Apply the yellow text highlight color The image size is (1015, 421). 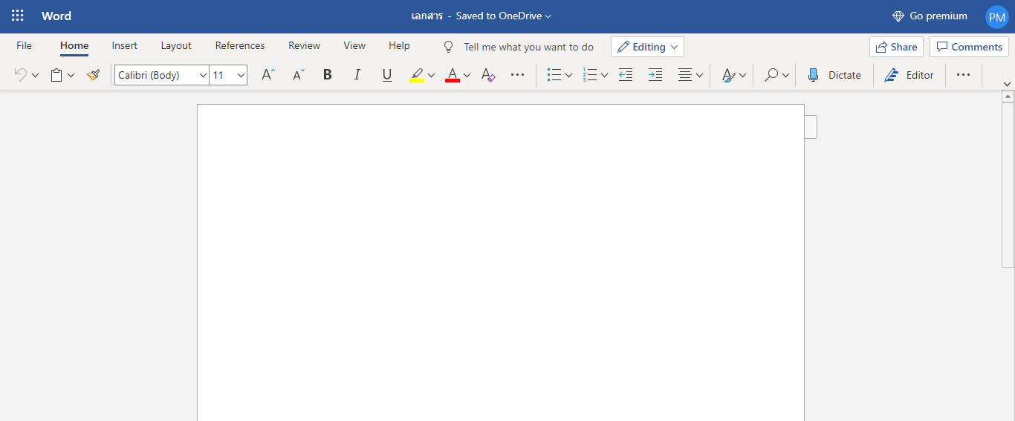click(417, 75)
